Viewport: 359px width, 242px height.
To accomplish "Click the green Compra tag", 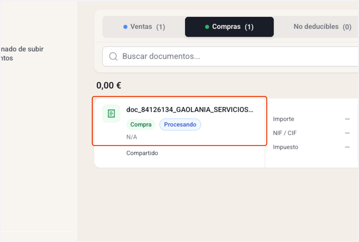I will 141,125.
